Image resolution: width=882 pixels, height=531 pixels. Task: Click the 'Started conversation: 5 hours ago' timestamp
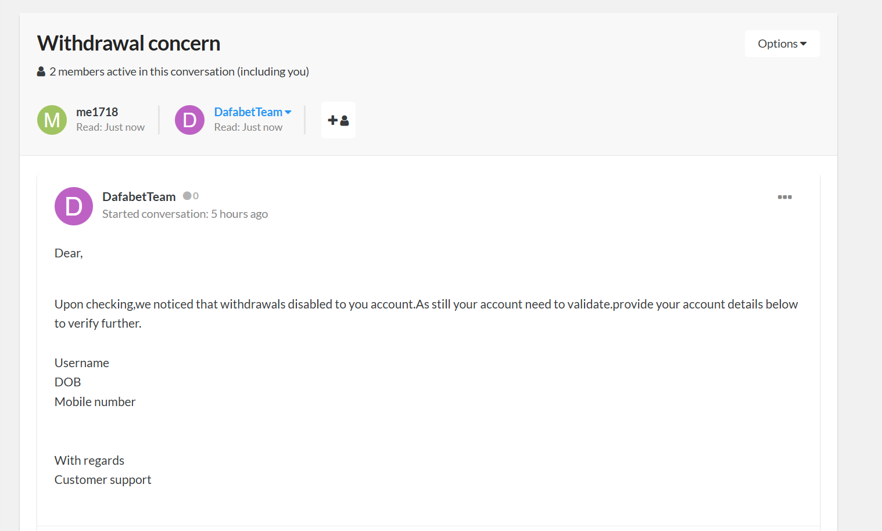pyautogui.click(x=185, y=214)
